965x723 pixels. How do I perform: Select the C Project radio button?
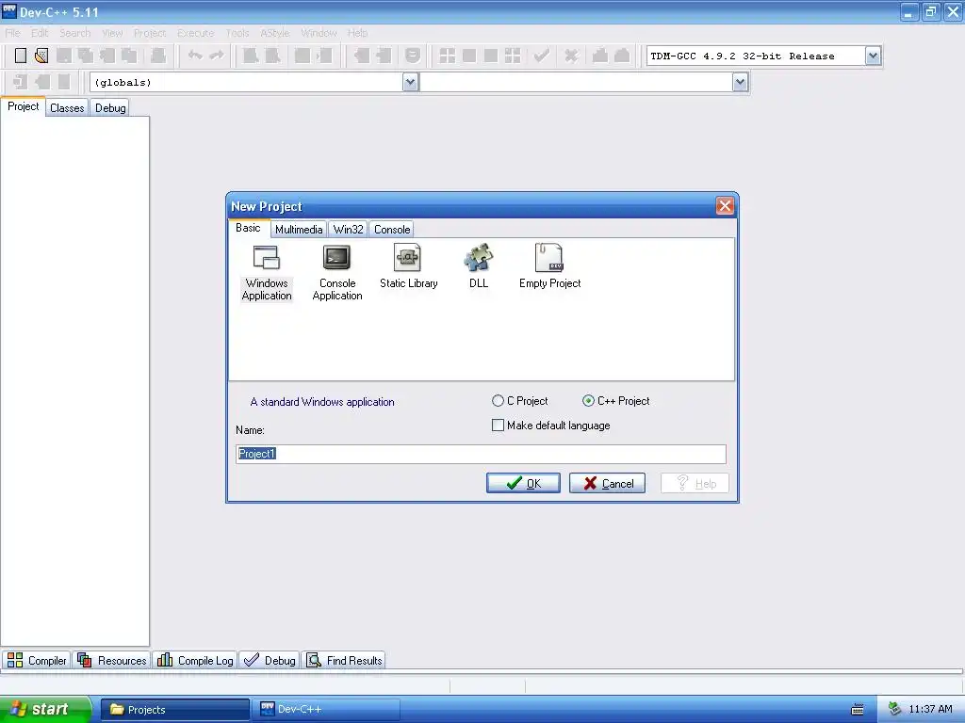498,401
